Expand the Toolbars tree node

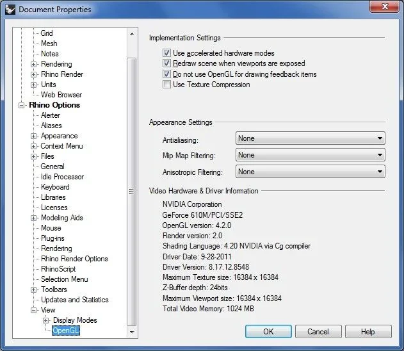point(34,290)
